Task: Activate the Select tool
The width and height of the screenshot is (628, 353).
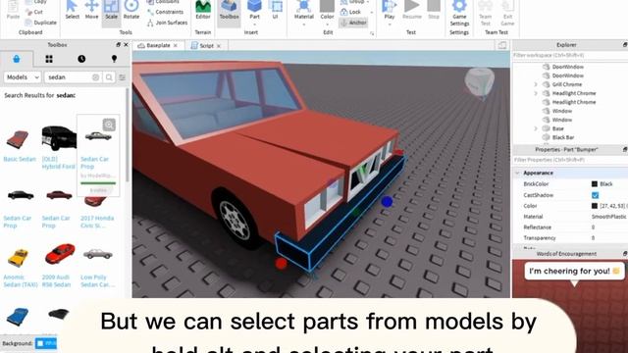Action: 72,10
